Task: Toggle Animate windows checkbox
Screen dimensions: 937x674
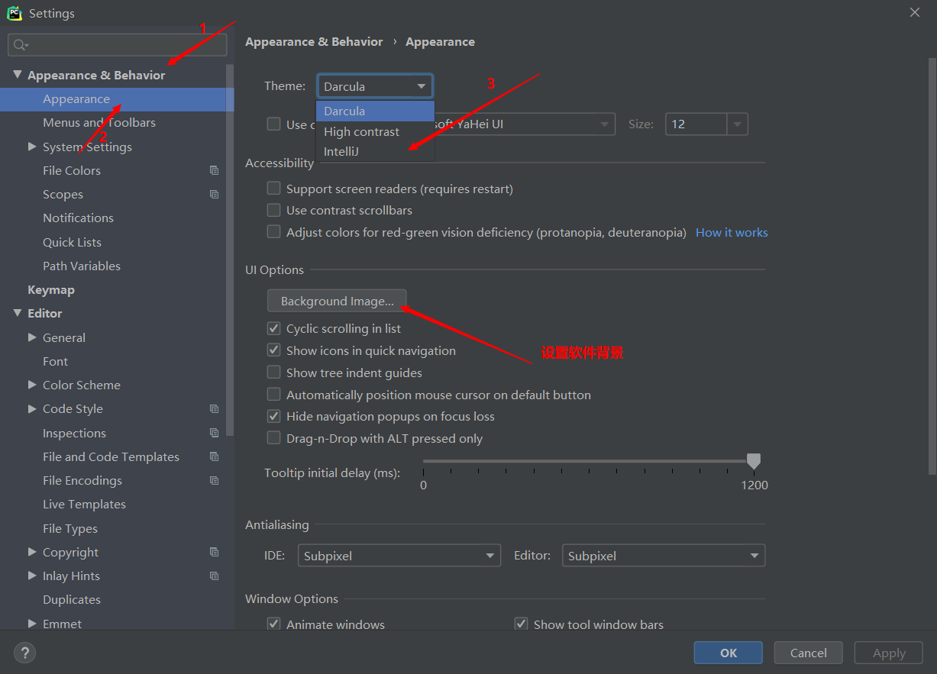Action: click(273, 624)
